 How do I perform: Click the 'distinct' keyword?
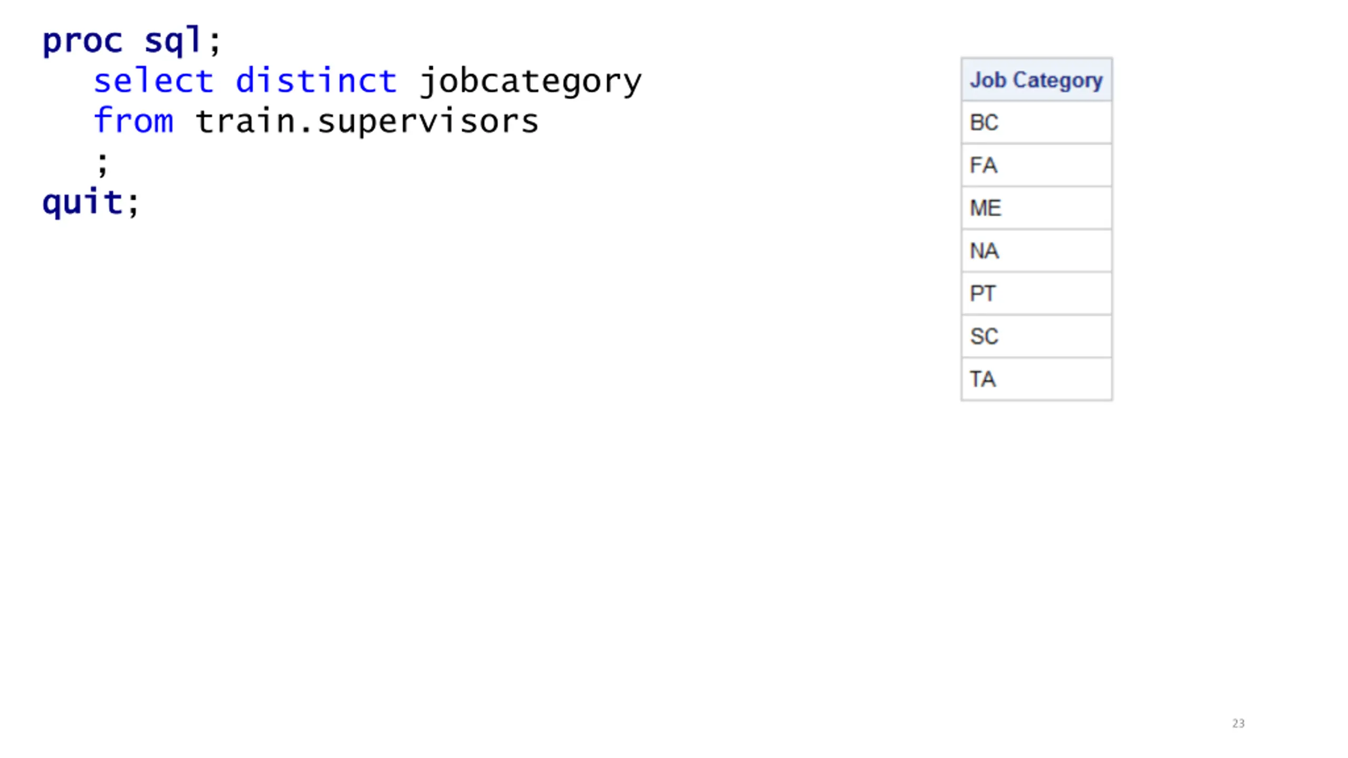(316, 81)
